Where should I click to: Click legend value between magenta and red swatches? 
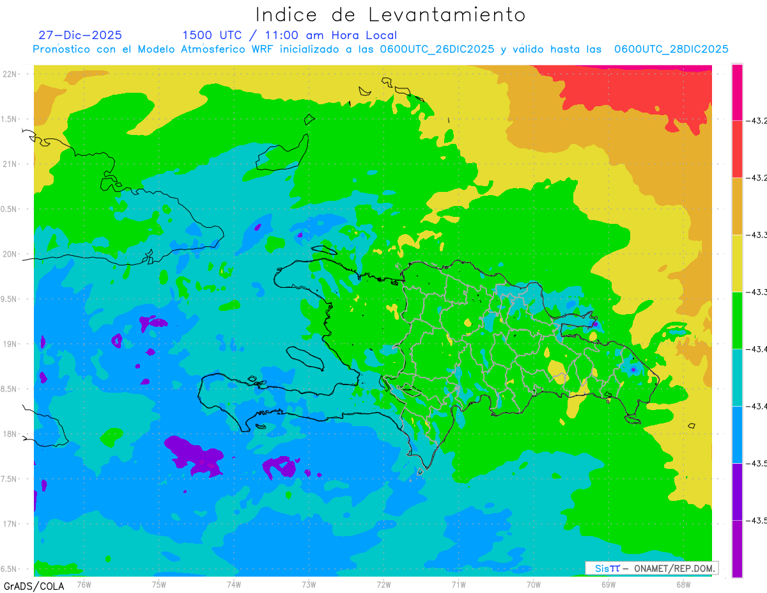point(757,120)
